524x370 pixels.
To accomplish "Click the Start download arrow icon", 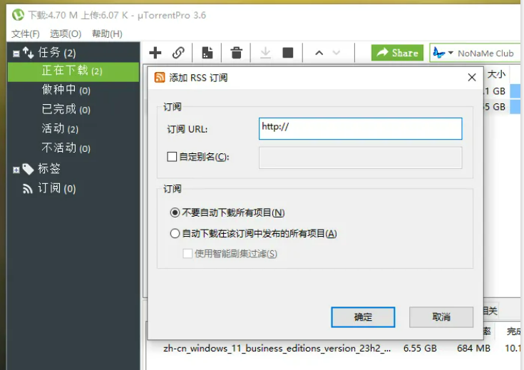I will [265, 53].
